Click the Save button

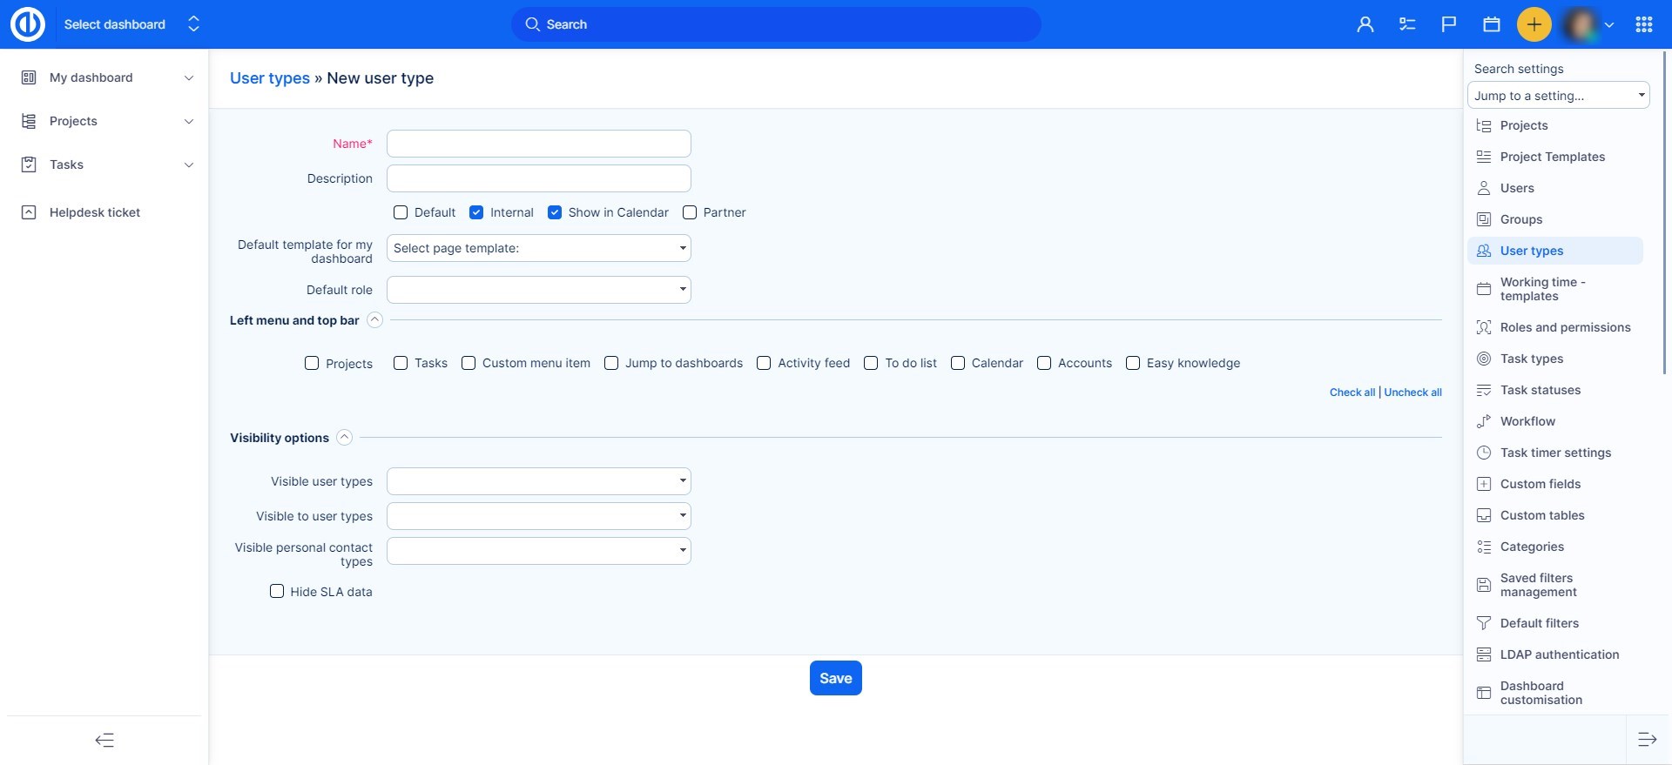[x=835, y=678]
